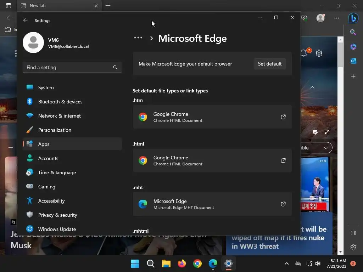Click the Find a setting search box
Image resolution: width=363 pixels, height=272 pixels.
tap(72, 67)
